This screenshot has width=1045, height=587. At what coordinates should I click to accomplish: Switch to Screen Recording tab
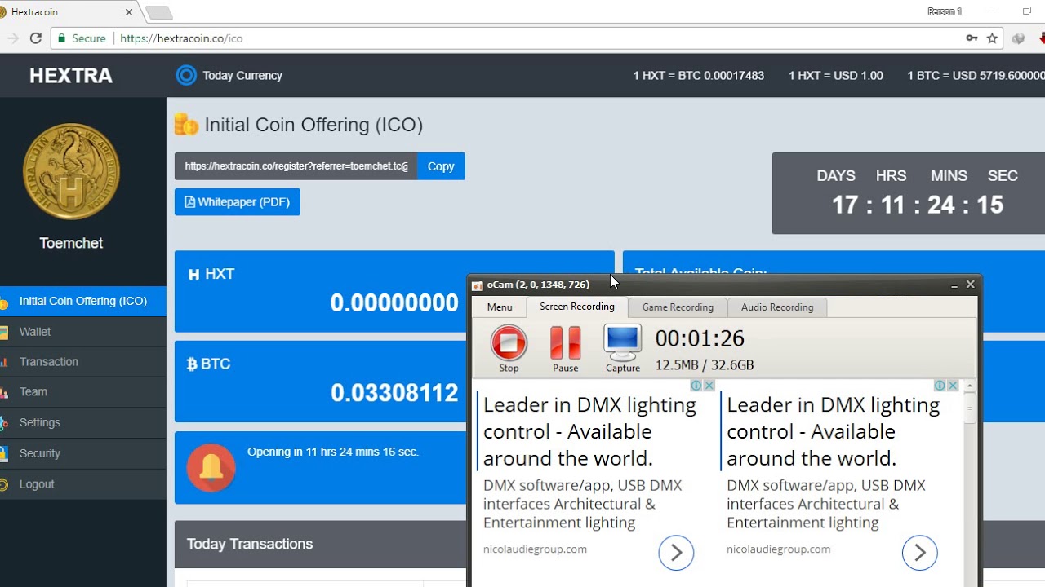point(577,307)
